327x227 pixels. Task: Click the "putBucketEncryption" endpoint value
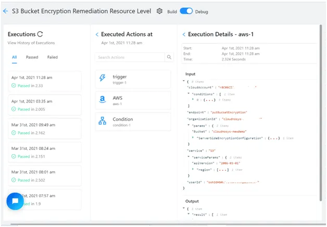(x=229, y=112)
